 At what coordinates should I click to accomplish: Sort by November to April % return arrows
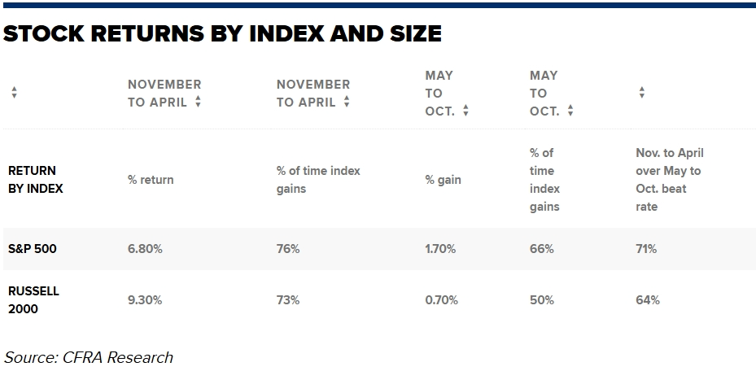[198, 103]
